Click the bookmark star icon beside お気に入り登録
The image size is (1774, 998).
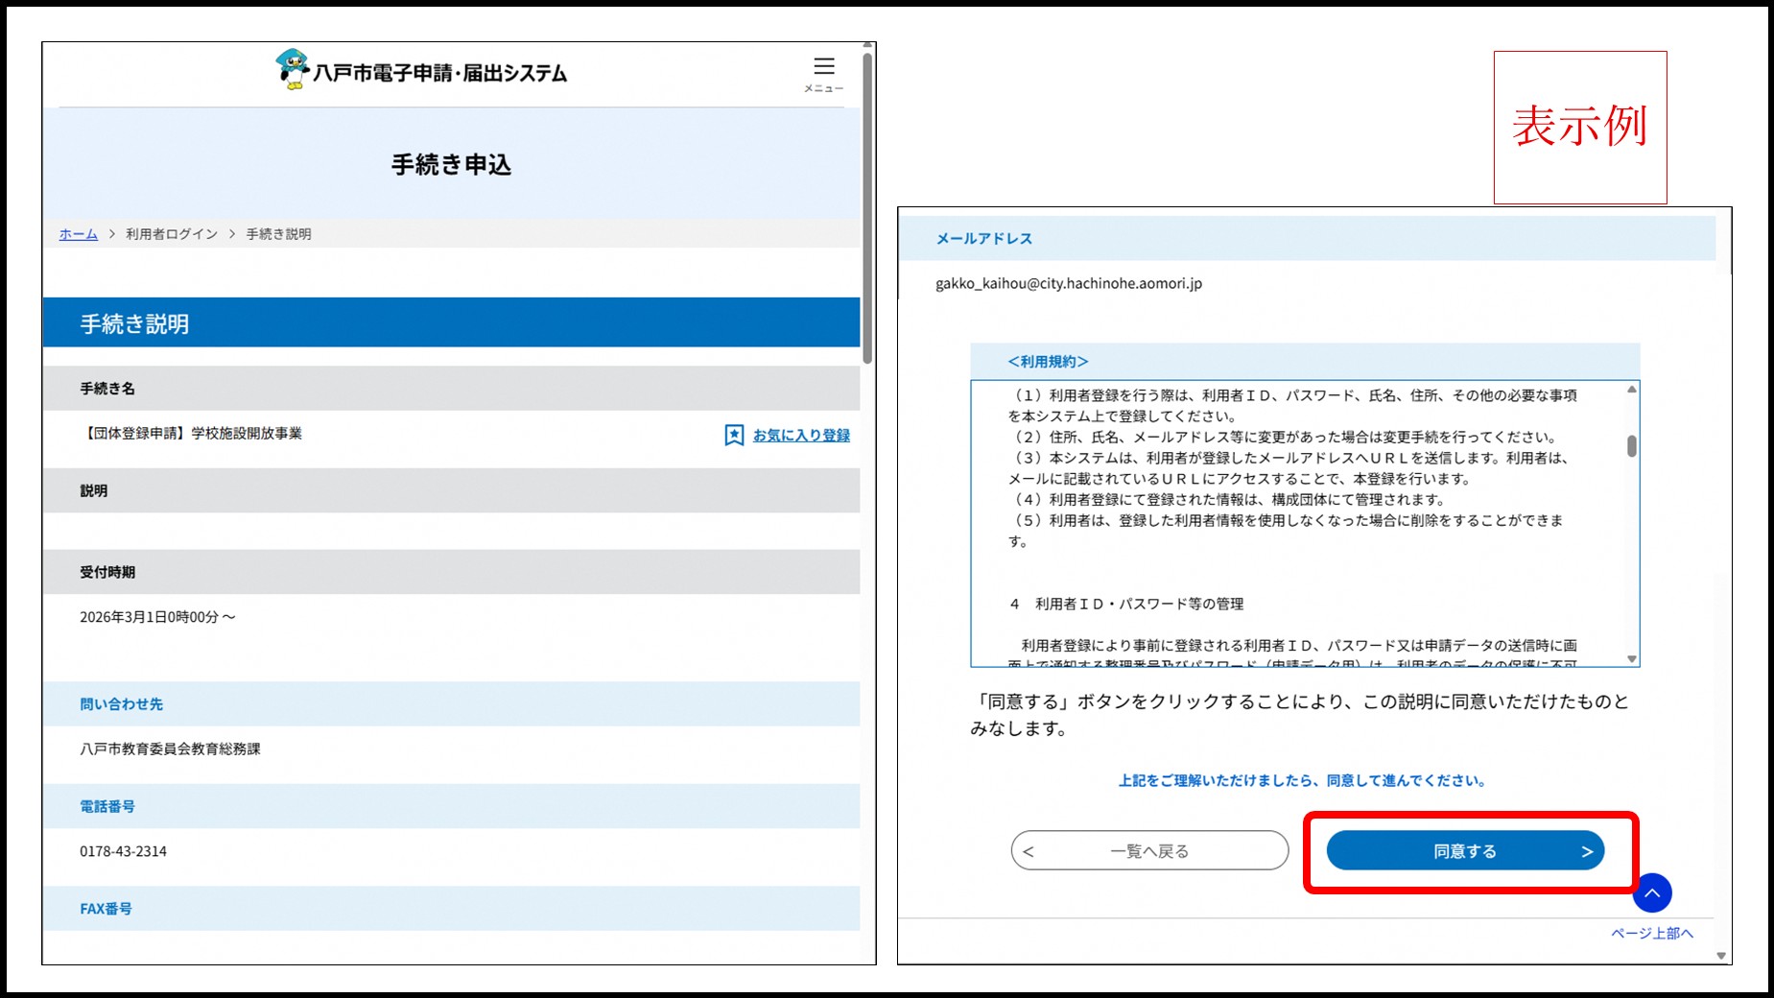click(733, 435)
